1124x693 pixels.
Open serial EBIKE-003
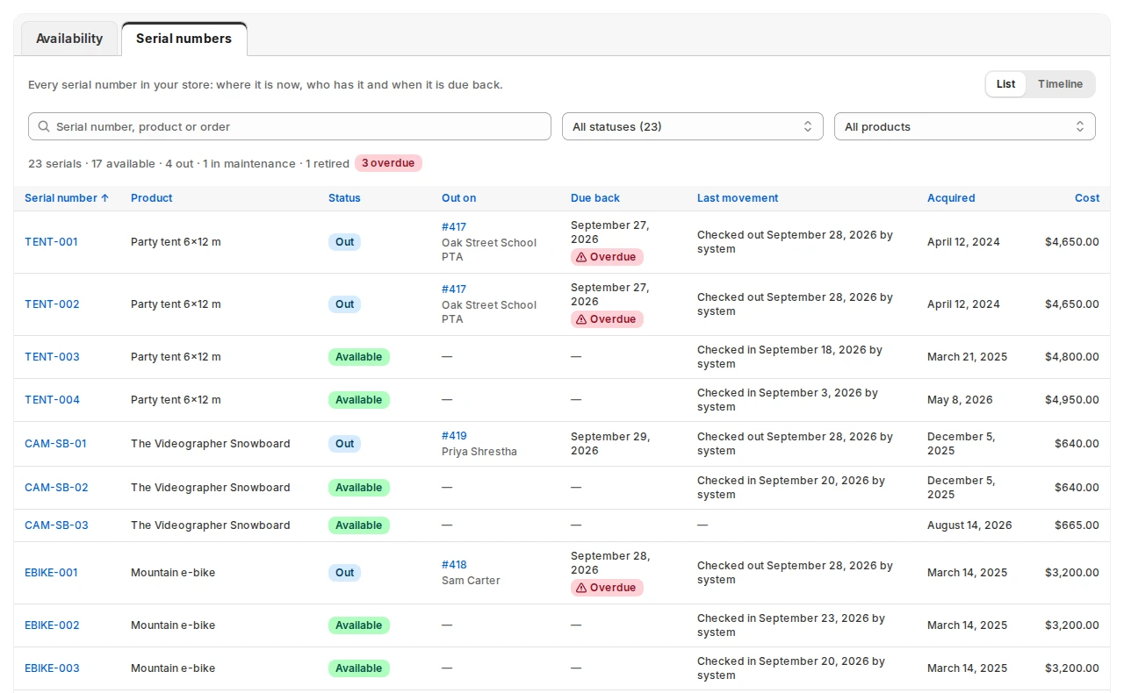pyautogui.click(x=52, y=668)
